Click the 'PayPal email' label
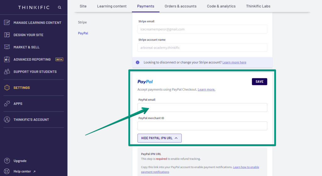 point(147,100)
